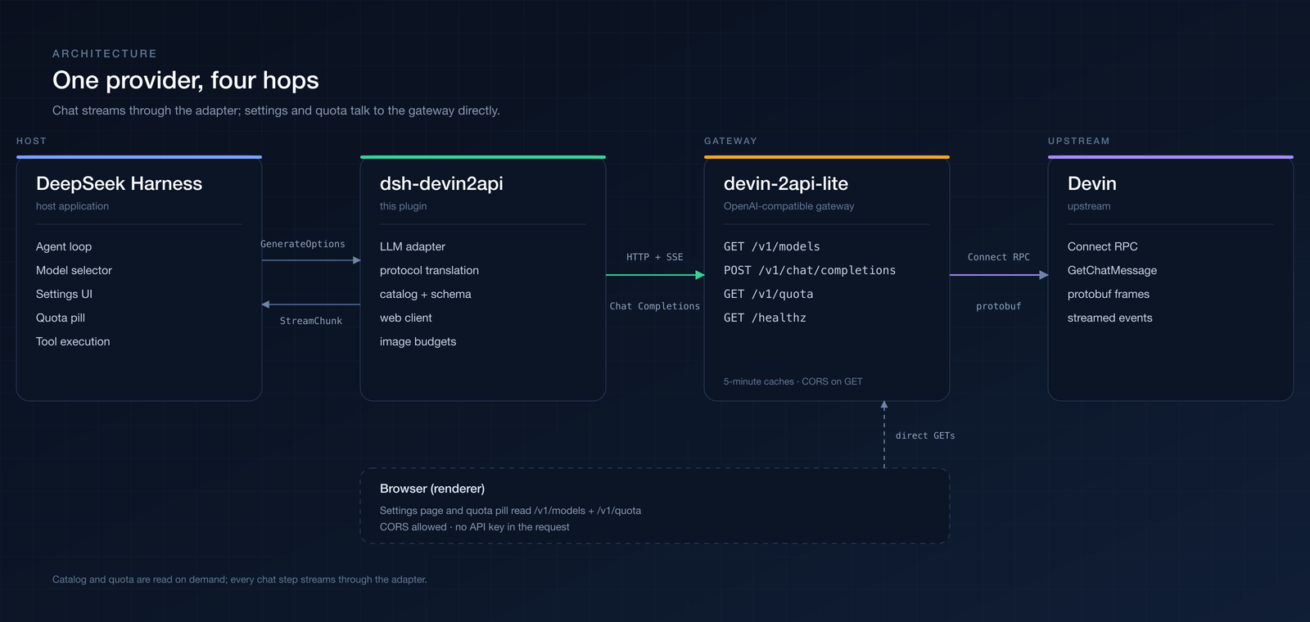Click 'this plugin' subtitle text
This screenshot has height=622, width=1310.
click(403, 206)
